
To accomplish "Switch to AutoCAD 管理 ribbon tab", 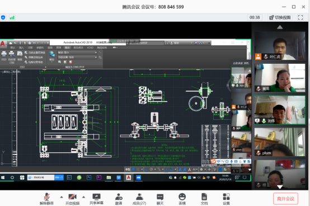I will (x=59, y=48).
